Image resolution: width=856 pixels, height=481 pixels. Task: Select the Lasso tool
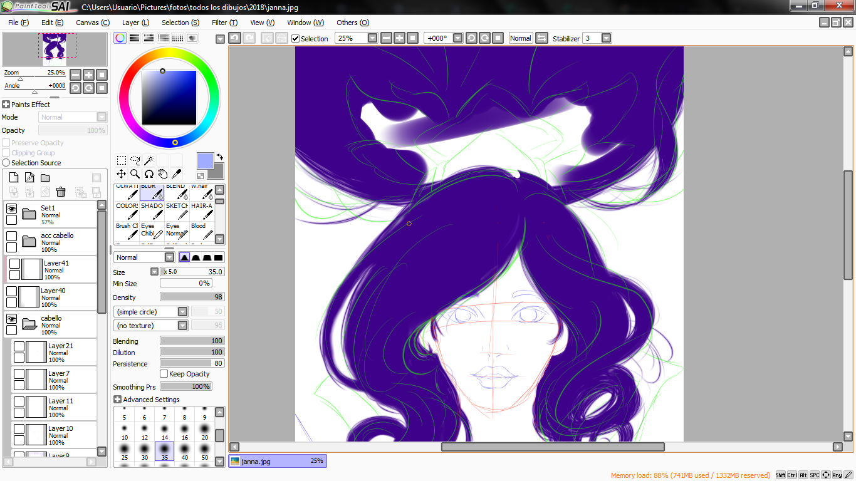coord(135,160)
